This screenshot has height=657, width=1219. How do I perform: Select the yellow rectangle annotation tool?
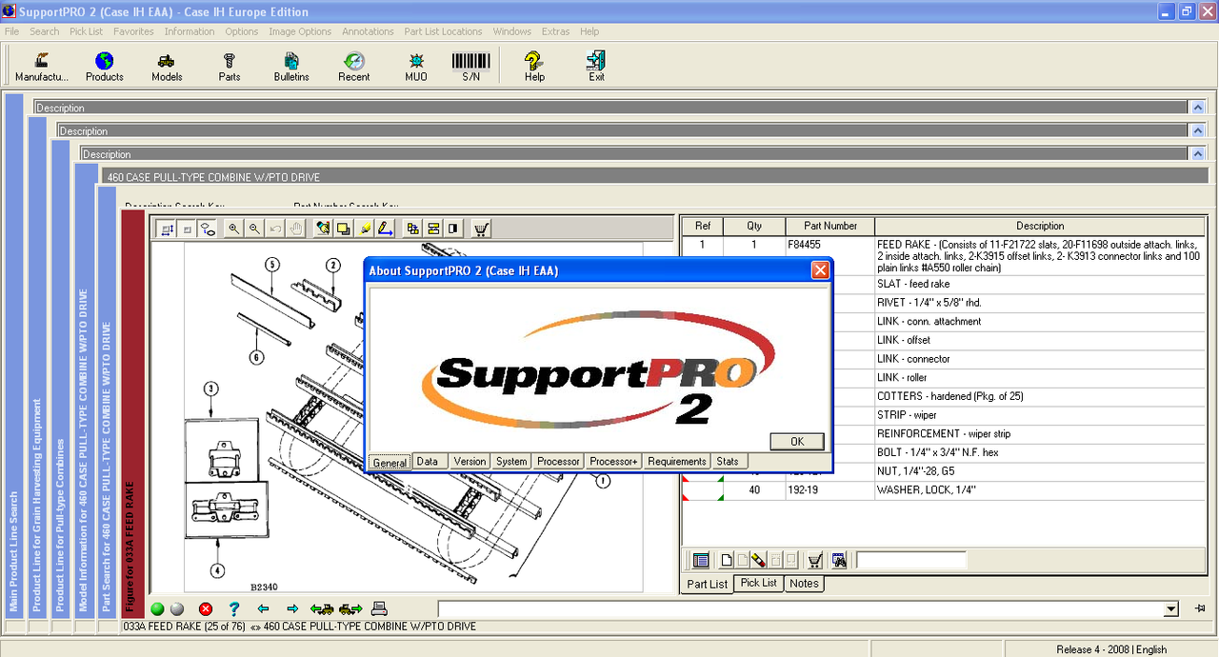(344, 229)
